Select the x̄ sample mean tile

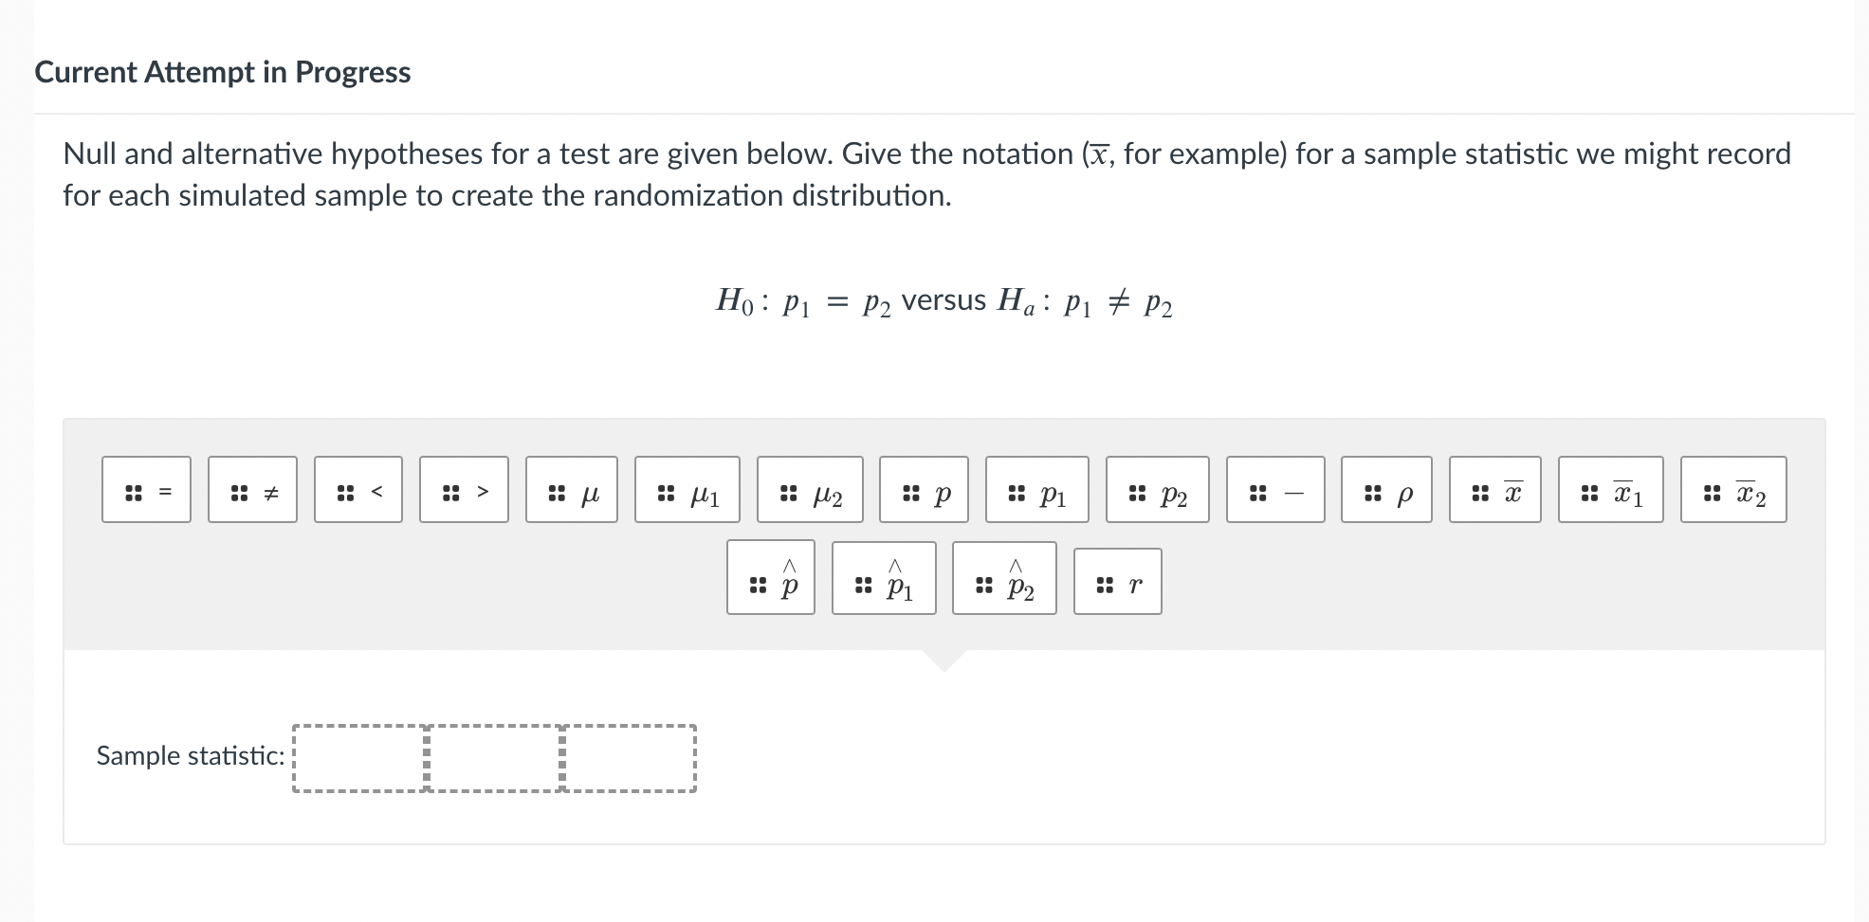pyautogui.click(x=1495, y=490)
